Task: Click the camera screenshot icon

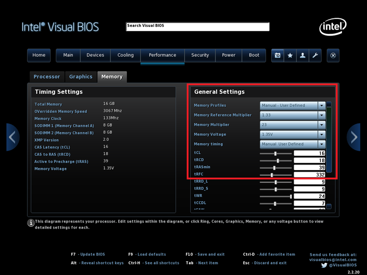Action: tap(278, 56)
